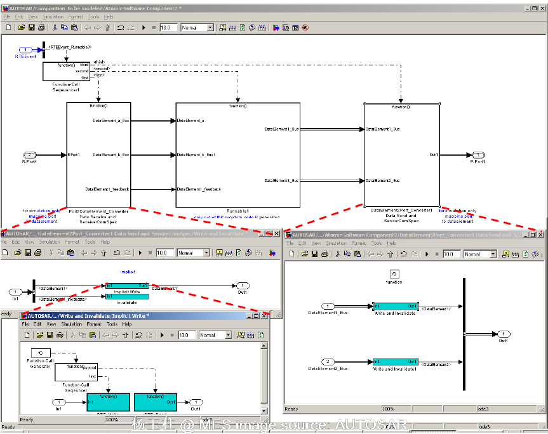The image size is (548, 434).
Task: Paste icon in main window toolbar
Action: 74,27
